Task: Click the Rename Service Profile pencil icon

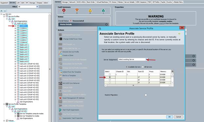Action: pos(60,52)
